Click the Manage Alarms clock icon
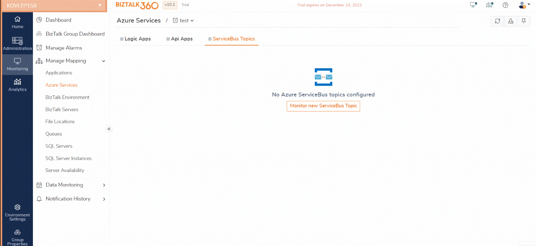The image size is (537, 246). point(39,48)
